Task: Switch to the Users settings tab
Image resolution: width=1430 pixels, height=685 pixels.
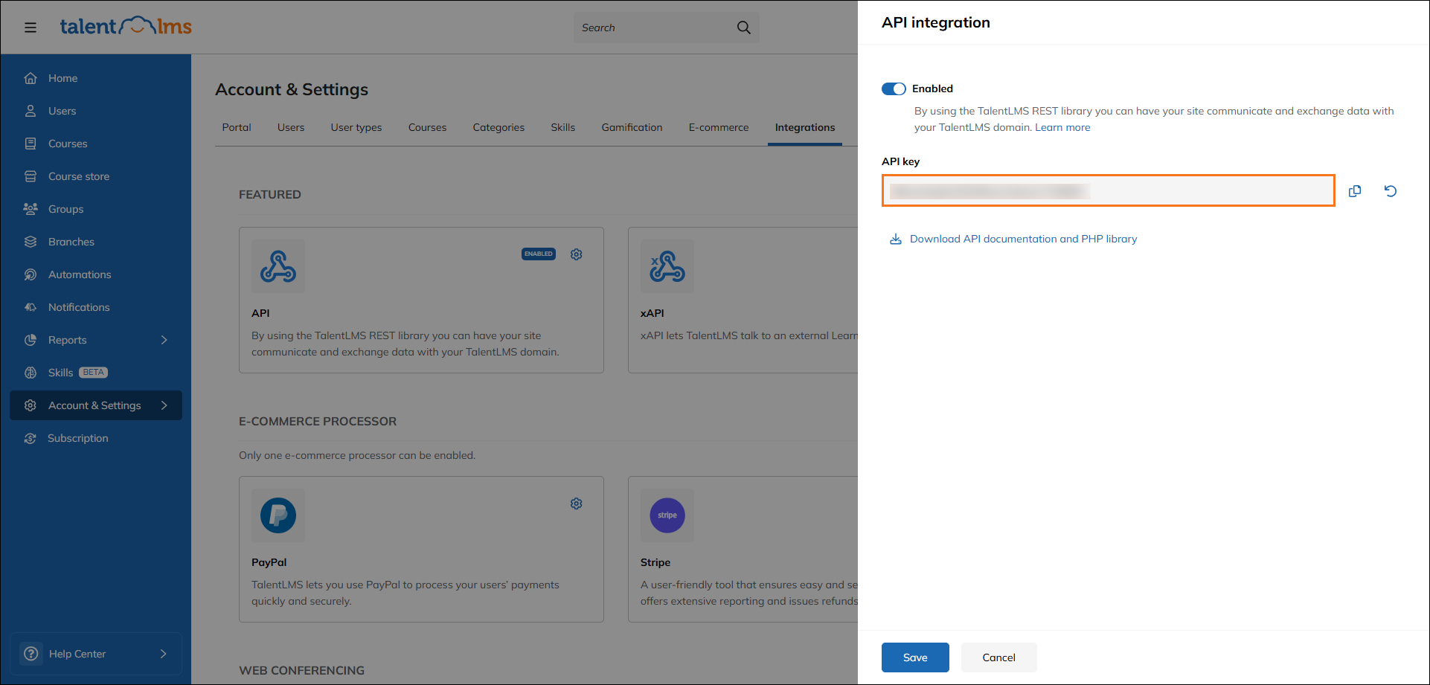Action: pos(291,127)
